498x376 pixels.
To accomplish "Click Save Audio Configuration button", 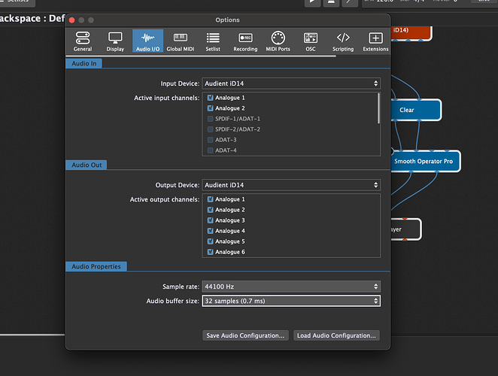I will (245, 335).
